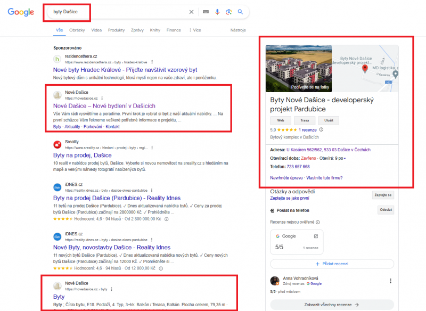Open three-dot options for Anna Vohradníková review
Viewport: 426px width, 311px height.
click(390, 281)
